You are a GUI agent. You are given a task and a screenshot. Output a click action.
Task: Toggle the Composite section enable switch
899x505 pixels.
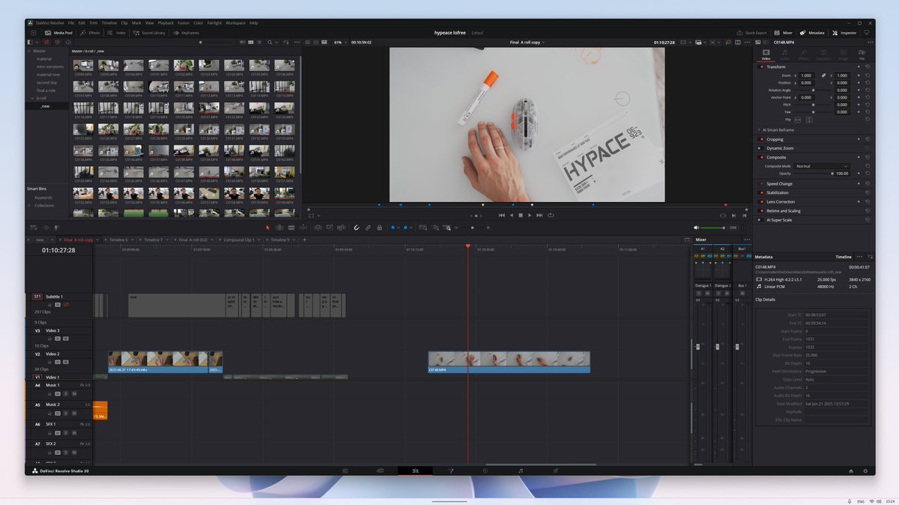(762, 157)
